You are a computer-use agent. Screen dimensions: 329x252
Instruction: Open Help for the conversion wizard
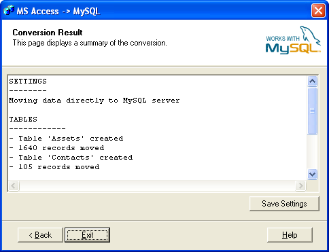coord(290,235)
